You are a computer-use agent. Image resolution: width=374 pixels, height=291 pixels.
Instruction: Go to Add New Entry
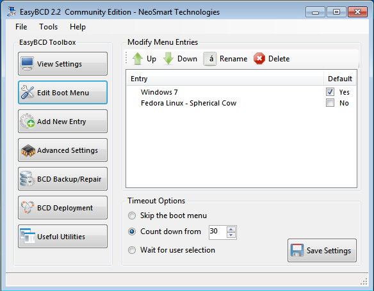(x=63, y=122)
